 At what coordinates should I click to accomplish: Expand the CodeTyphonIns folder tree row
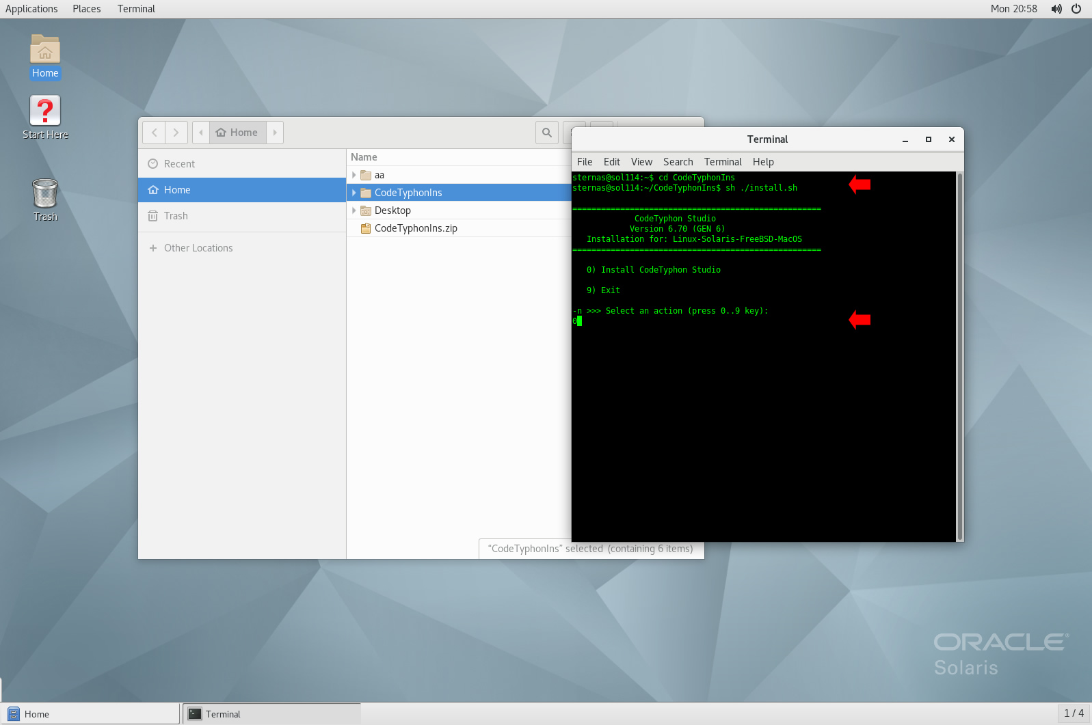click(x=354, y=193)
